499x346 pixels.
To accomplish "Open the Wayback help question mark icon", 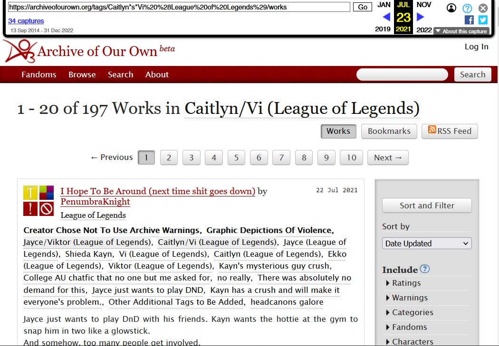I will (x=467, y=8).
